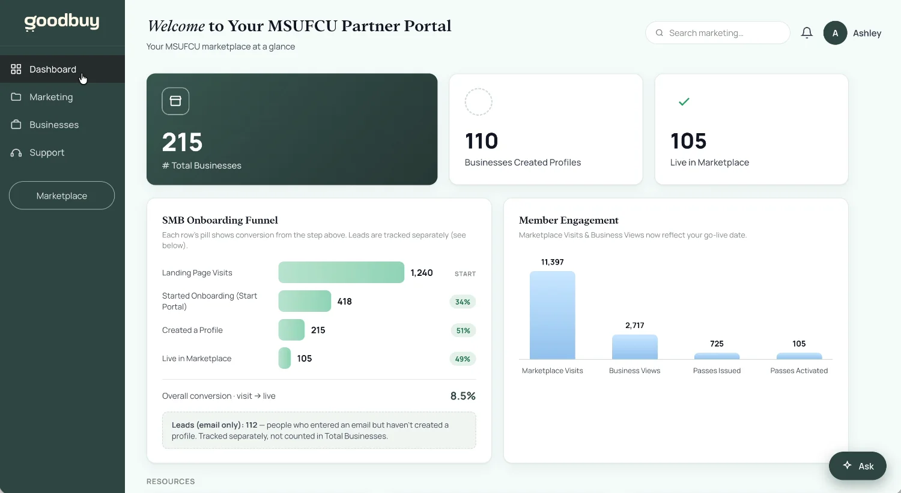Click the 2,717 chart value
901x493 pixels.
pos(635,326)
